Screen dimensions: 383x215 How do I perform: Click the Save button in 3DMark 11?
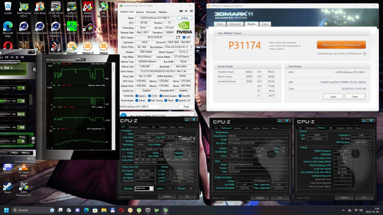point(355,97)
